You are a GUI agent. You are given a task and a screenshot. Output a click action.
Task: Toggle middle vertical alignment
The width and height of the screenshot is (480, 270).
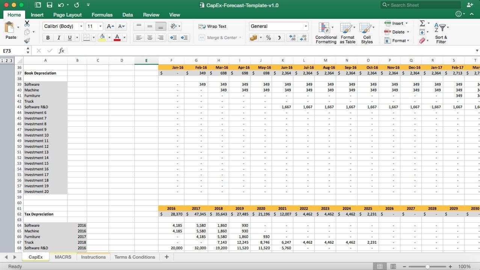pyautogui.click(x=150, y=26)
